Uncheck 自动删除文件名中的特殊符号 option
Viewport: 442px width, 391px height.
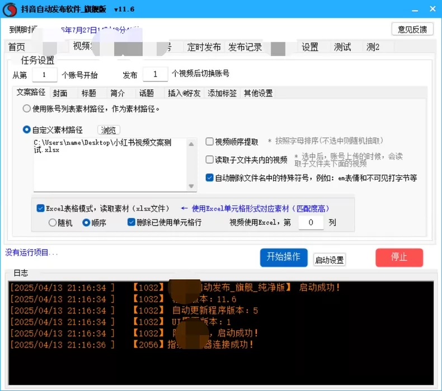point(209,178)
